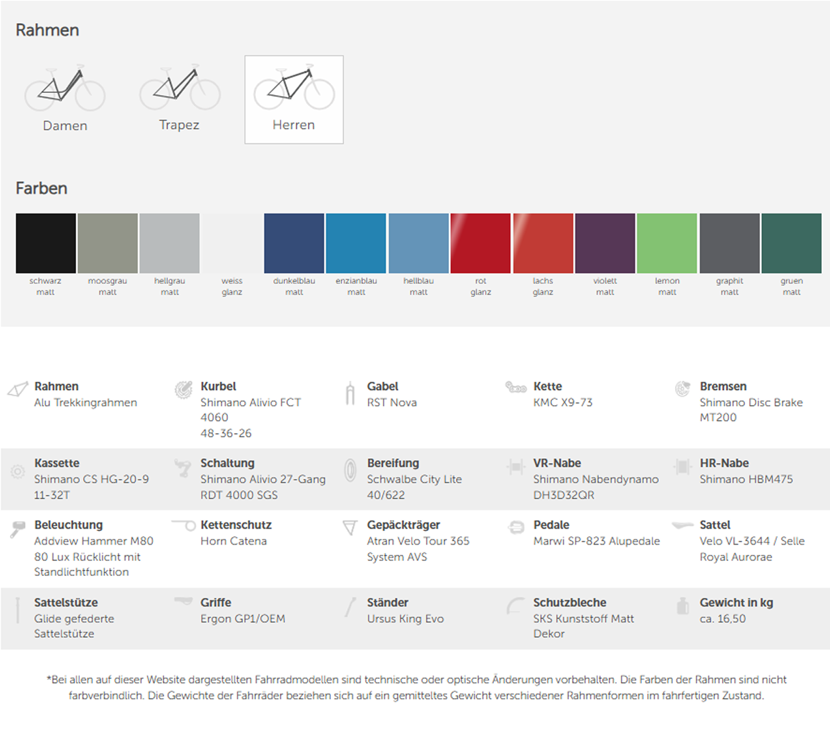830x732 pixels.
Task: Select the violett matt color
Action: tap(605, 243)
